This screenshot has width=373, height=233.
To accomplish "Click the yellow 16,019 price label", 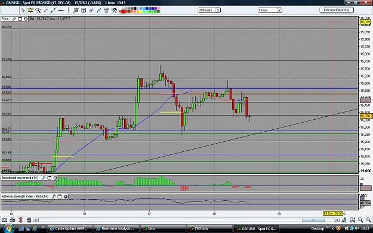I will pos(365,22).
